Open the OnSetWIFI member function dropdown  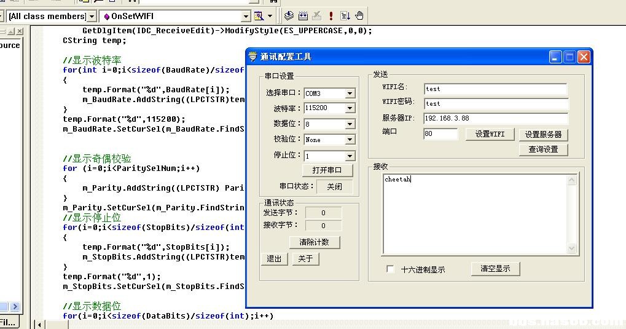point(246,16)
